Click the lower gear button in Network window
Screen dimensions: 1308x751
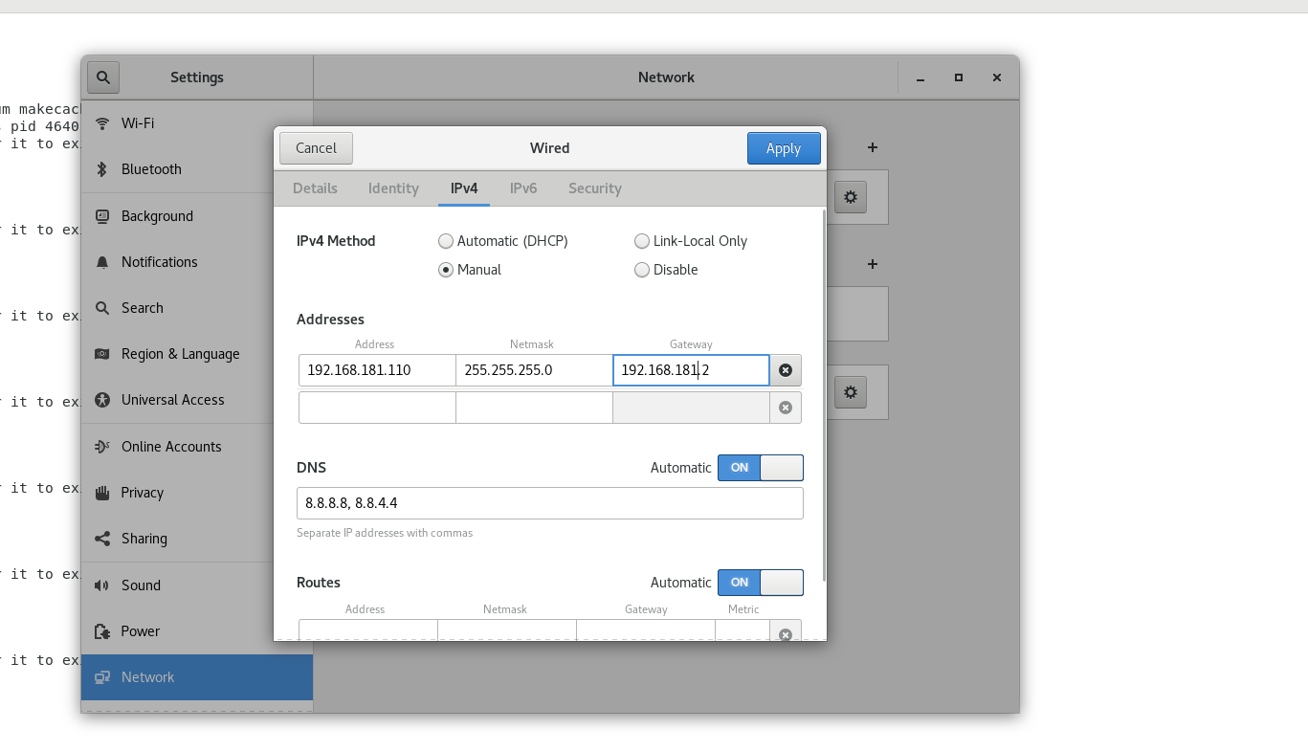click(851, 392)
